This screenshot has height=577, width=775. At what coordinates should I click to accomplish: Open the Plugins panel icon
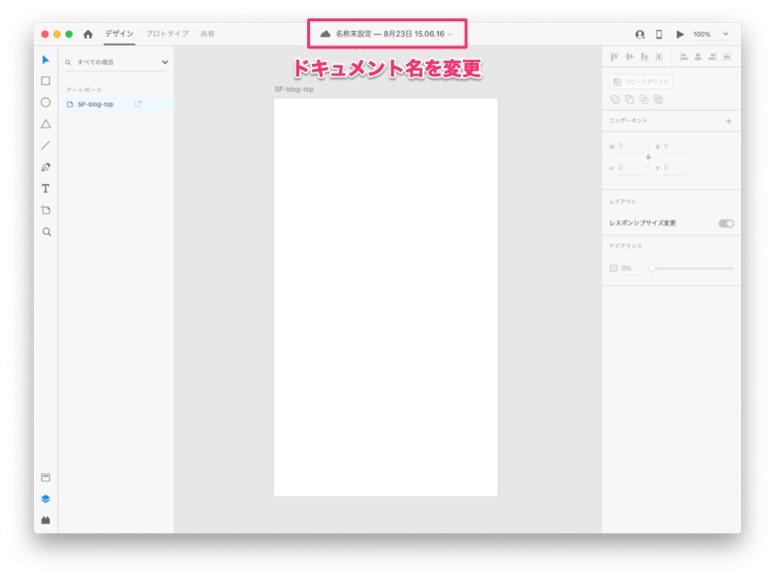(46, 521)
